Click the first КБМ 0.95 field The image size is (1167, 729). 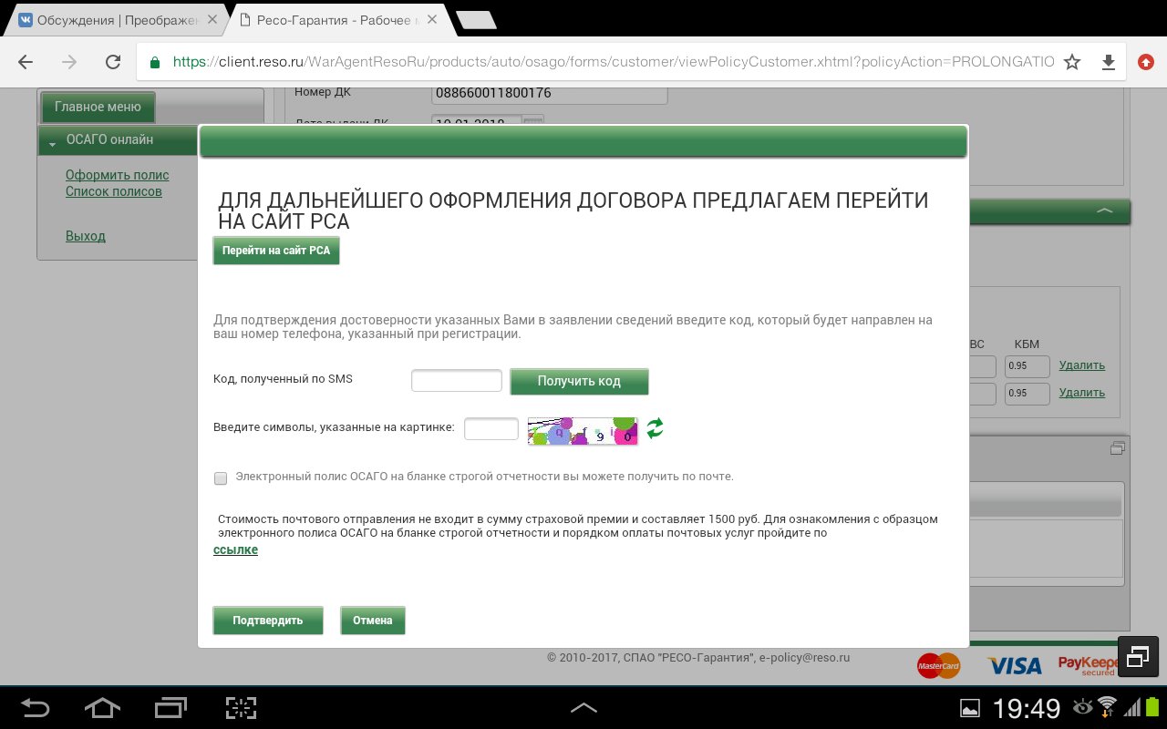[1028, 366]
